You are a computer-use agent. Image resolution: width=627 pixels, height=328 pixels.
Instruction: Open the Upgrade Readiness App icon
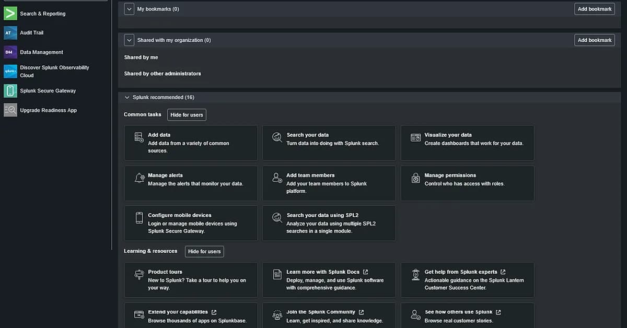click(x=10, y=110)
